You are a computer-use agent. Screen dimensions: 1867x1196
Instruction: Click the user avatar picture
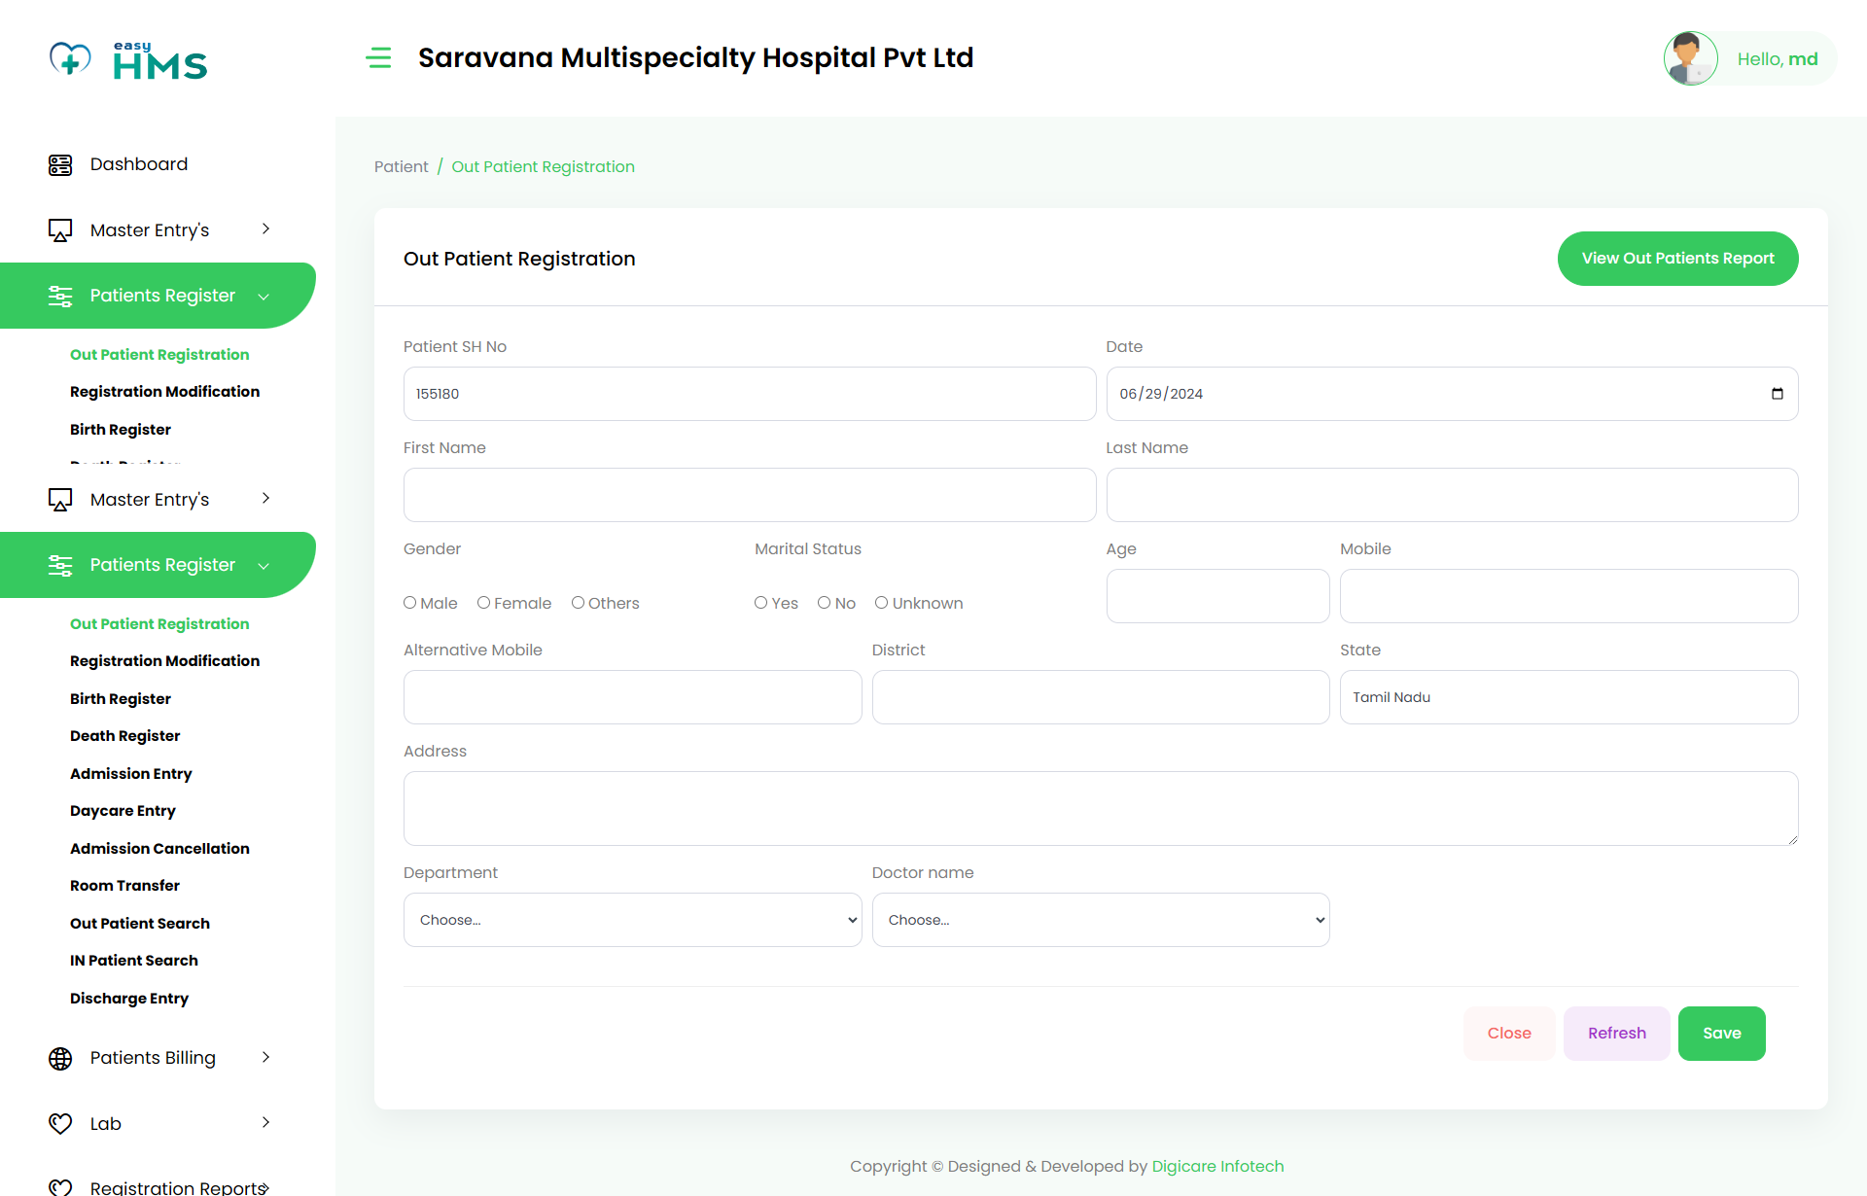tap(1690, 58)
